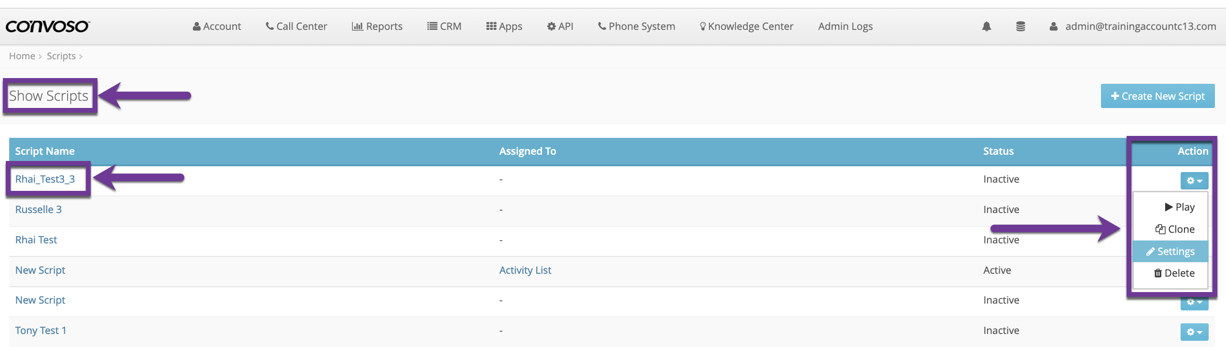Open the Knowledge Center menu

click(x=746, y=27)
